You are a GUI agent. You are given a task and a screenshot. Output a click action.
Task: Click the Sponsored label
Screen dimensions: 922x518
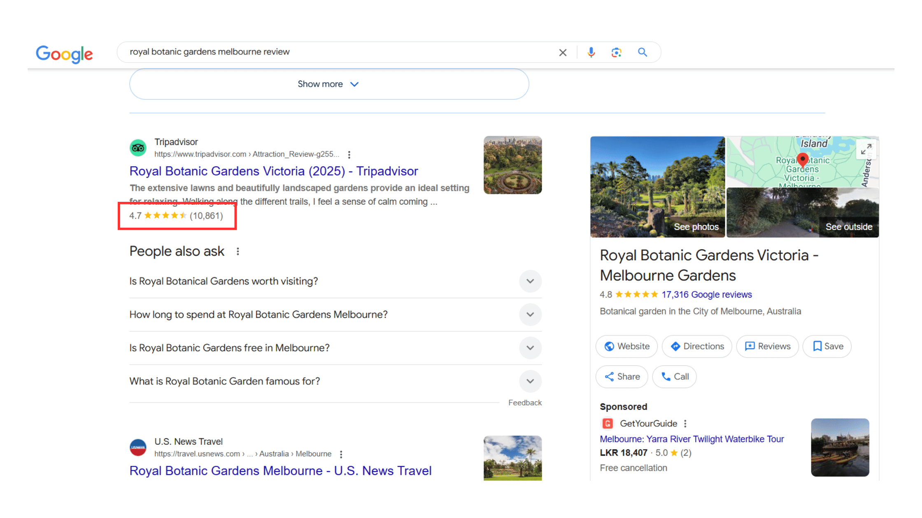point(623,407)
